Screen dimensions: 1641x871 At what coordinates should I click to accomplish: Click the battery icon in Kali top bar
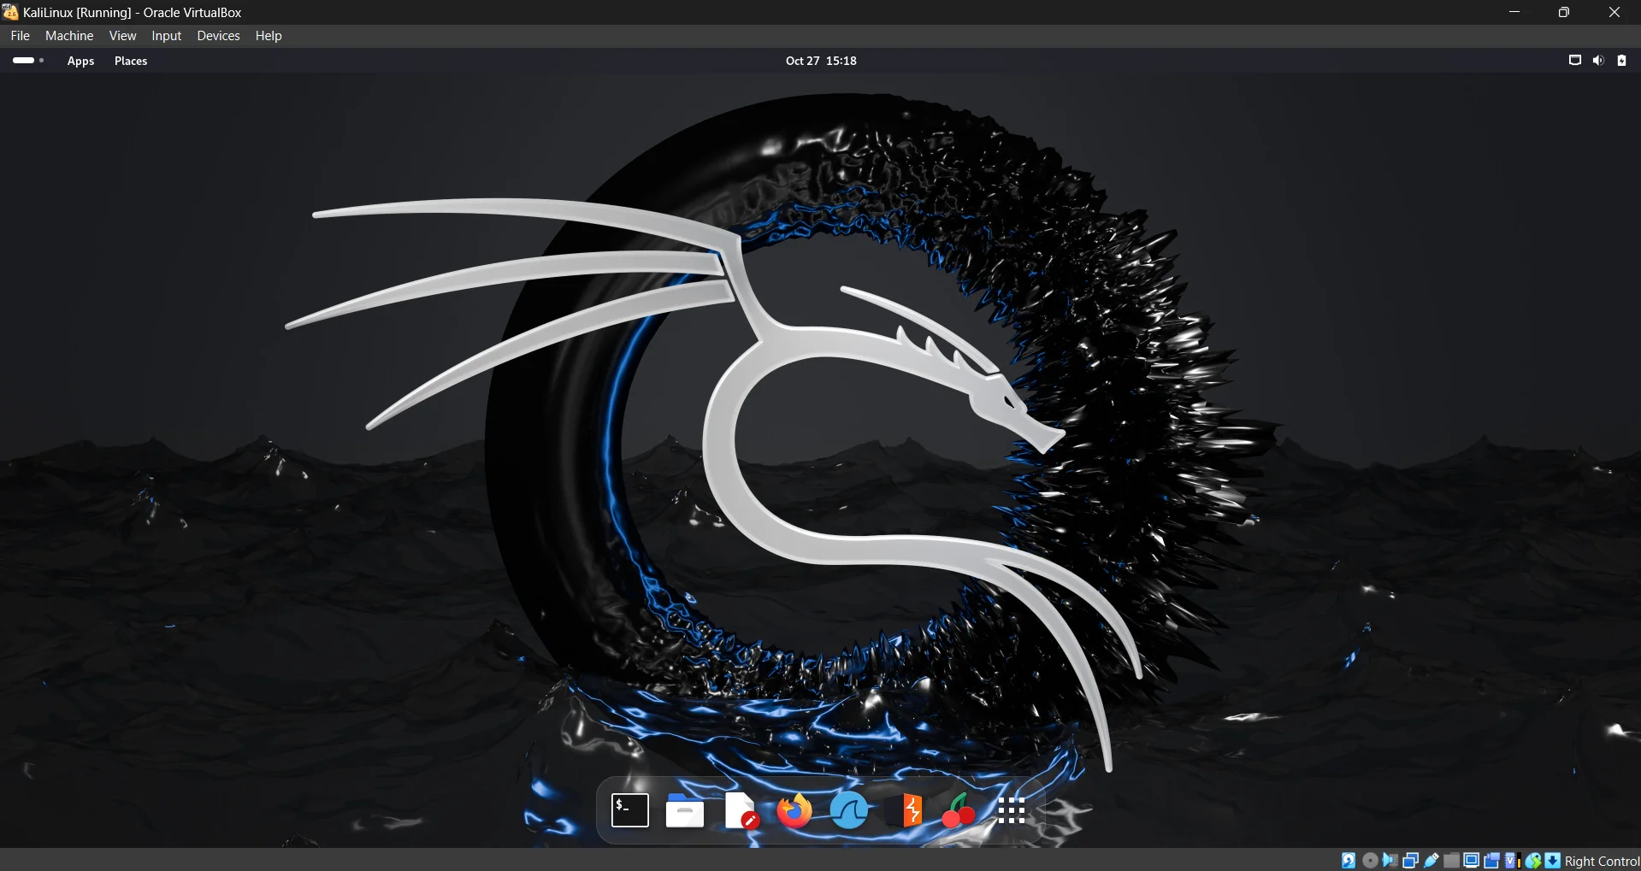(x=1621, y=61)
